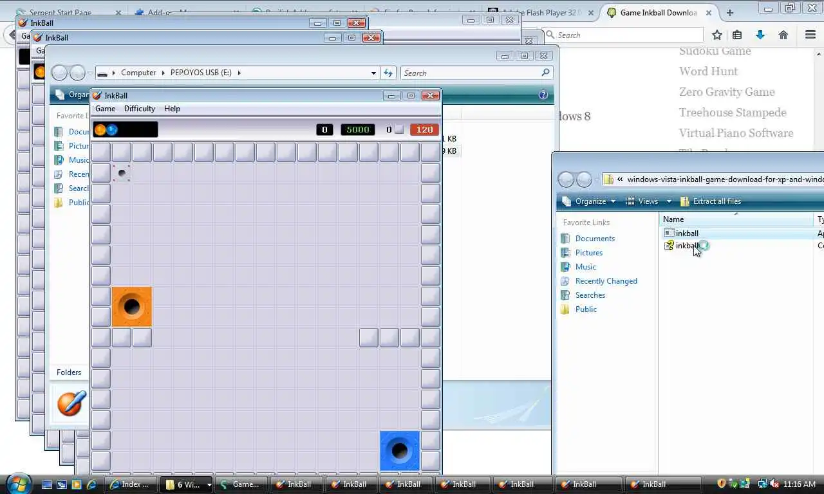Open Documents in zip window Favorite Links
The height and width of the screenshot is (494, 824).
coord(595,239)
